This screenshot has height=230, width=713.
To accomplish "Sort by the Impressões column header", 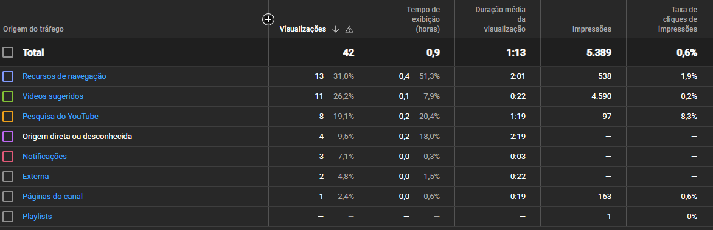I will click(591, 29).
